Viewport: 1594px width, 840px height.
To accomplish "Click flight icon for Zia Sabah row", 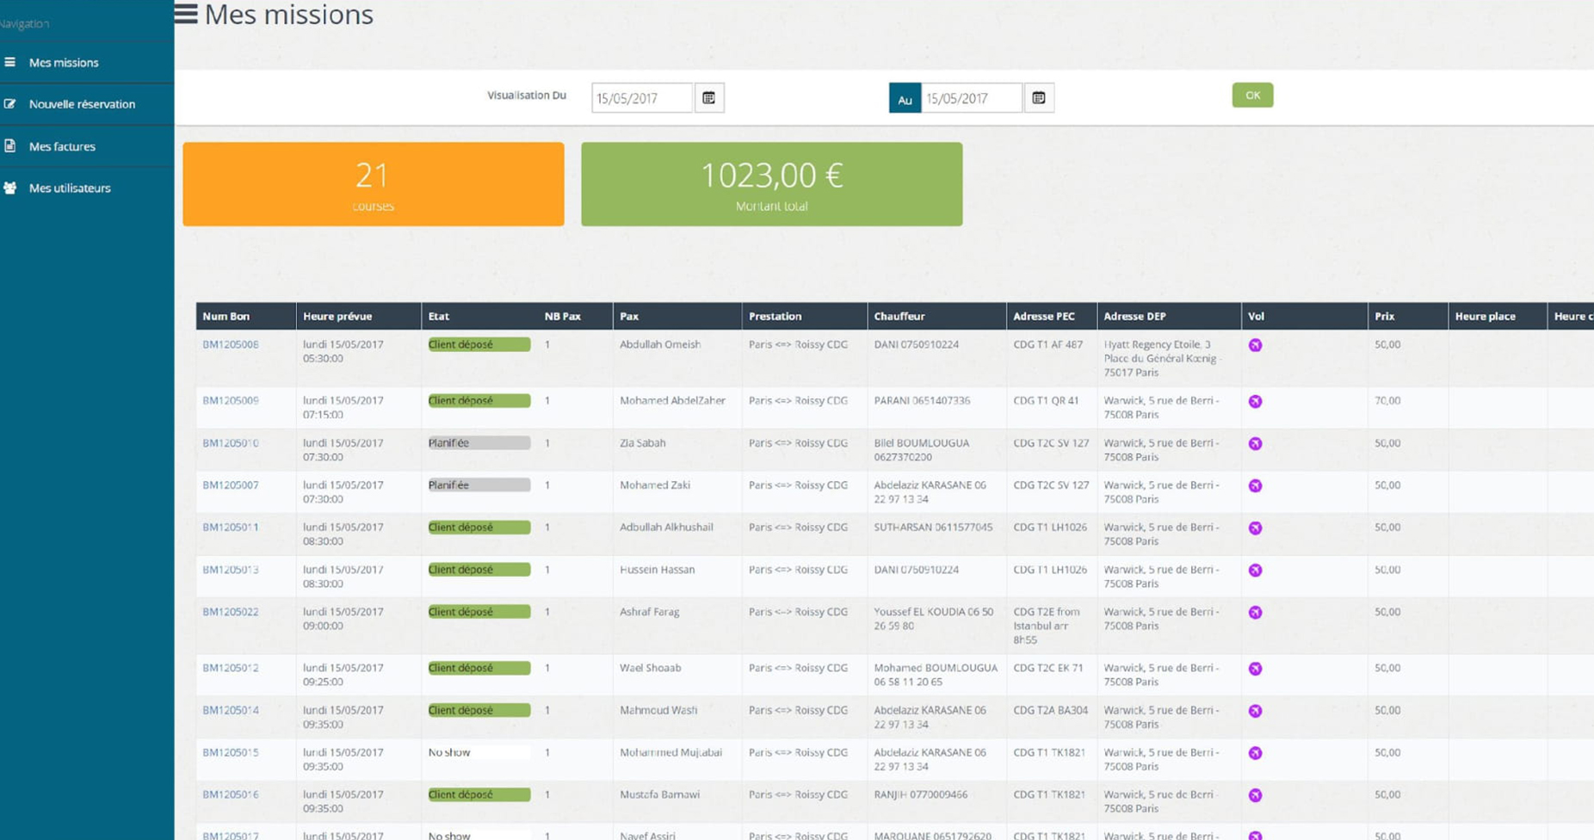I will click(1255, 444).
